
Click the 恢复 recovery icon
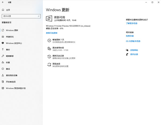[x=3, y=62]
